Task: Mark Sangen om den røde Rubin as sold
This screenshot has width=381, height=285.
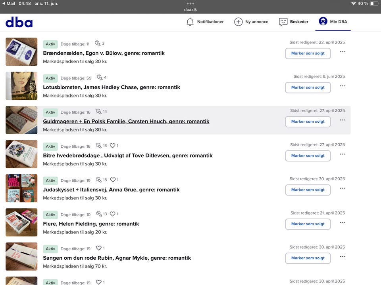Action: pos(308,258)
